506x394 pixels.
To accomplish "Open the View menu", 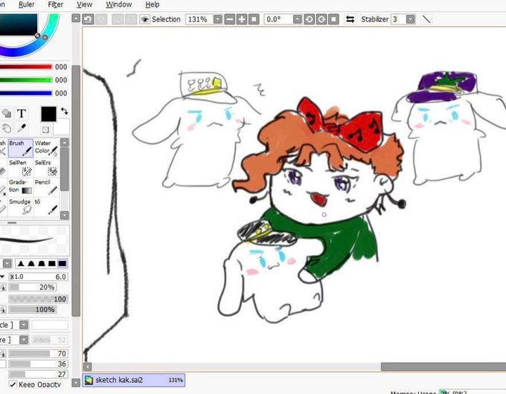I will (84, 4).
